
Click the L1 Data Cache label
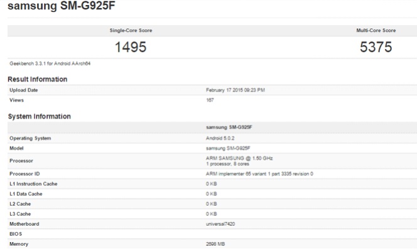click(x=26, y=194)
